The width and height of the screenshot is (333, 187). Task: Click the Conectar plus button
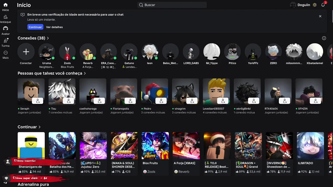26,52
